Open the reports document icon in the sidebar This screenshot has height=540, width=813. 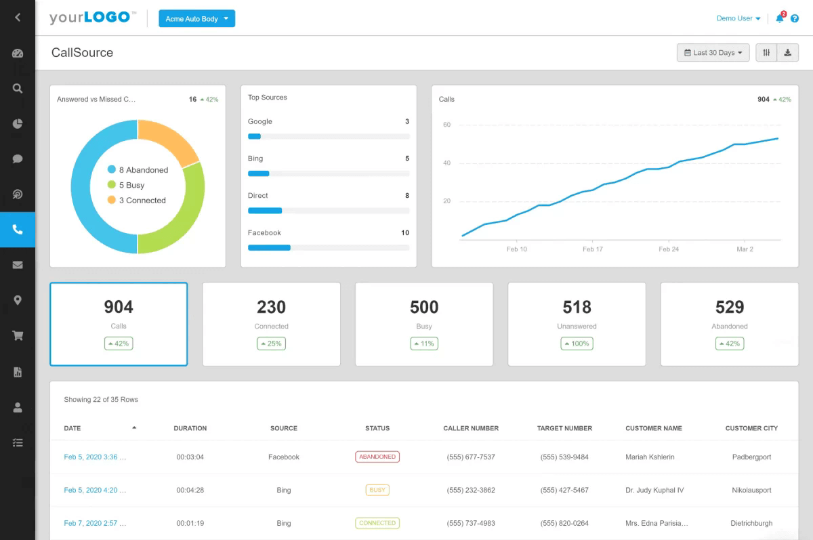(x=18, y=371)
